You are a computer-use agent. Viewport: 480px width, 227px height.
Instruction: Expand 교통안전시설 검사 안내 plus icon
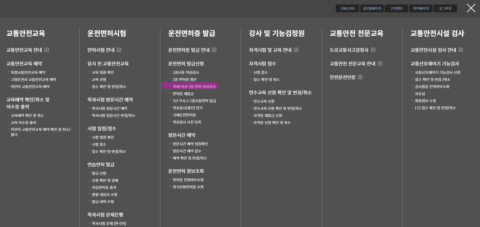tap(461, 50)
